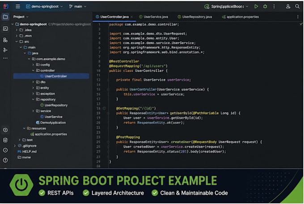Click the @RestController annotation
This screenshot has height=204, width=304.
[124, 61]
